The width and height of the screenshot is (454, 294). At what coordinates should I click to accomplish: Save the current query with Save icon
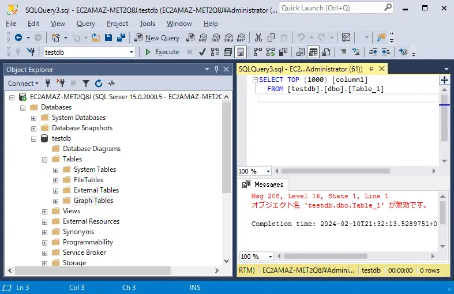pos(108,37)
